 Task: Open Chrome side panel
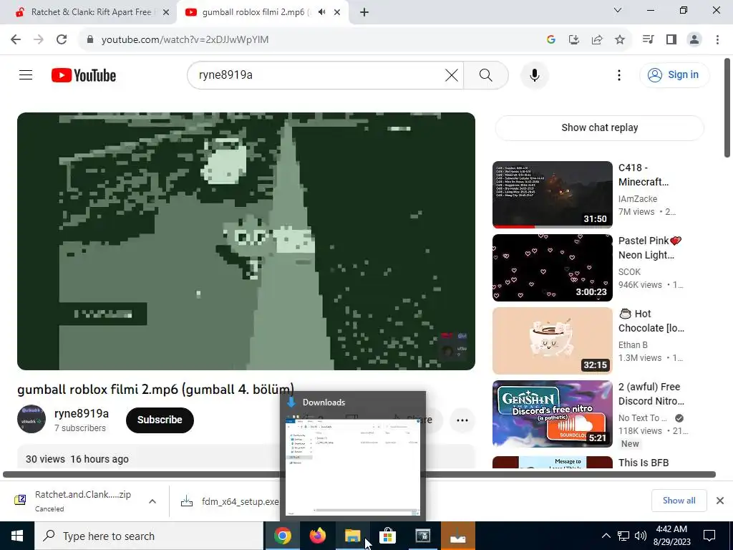pos(671,40)
